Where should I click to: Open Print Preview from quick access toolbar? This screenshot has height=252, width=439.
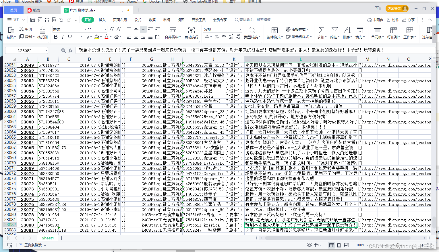pyautogui.click(x=54, y=20)
